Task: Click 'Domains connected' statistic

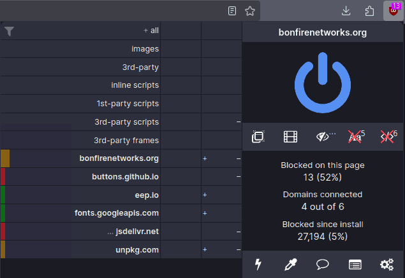Action: tap(323, 200)
